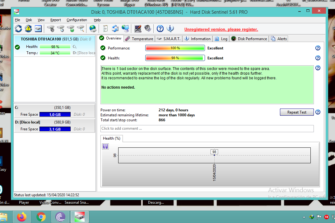Open the purple swirl app in taskbar
The width and height of the screenshot is (335, 223).
[60, 217]
